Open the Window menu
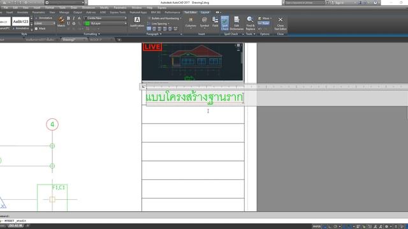Image resolution: width=408 pixels, height=229 pixels. (x=136, y=8)
